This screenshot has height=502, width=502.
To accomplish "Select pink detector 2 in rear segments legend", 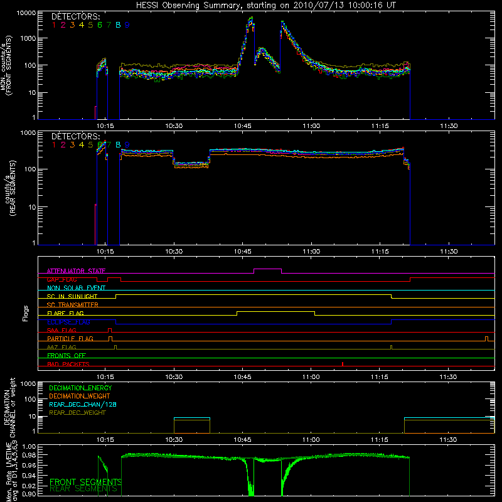I will (x=63, y=145).
